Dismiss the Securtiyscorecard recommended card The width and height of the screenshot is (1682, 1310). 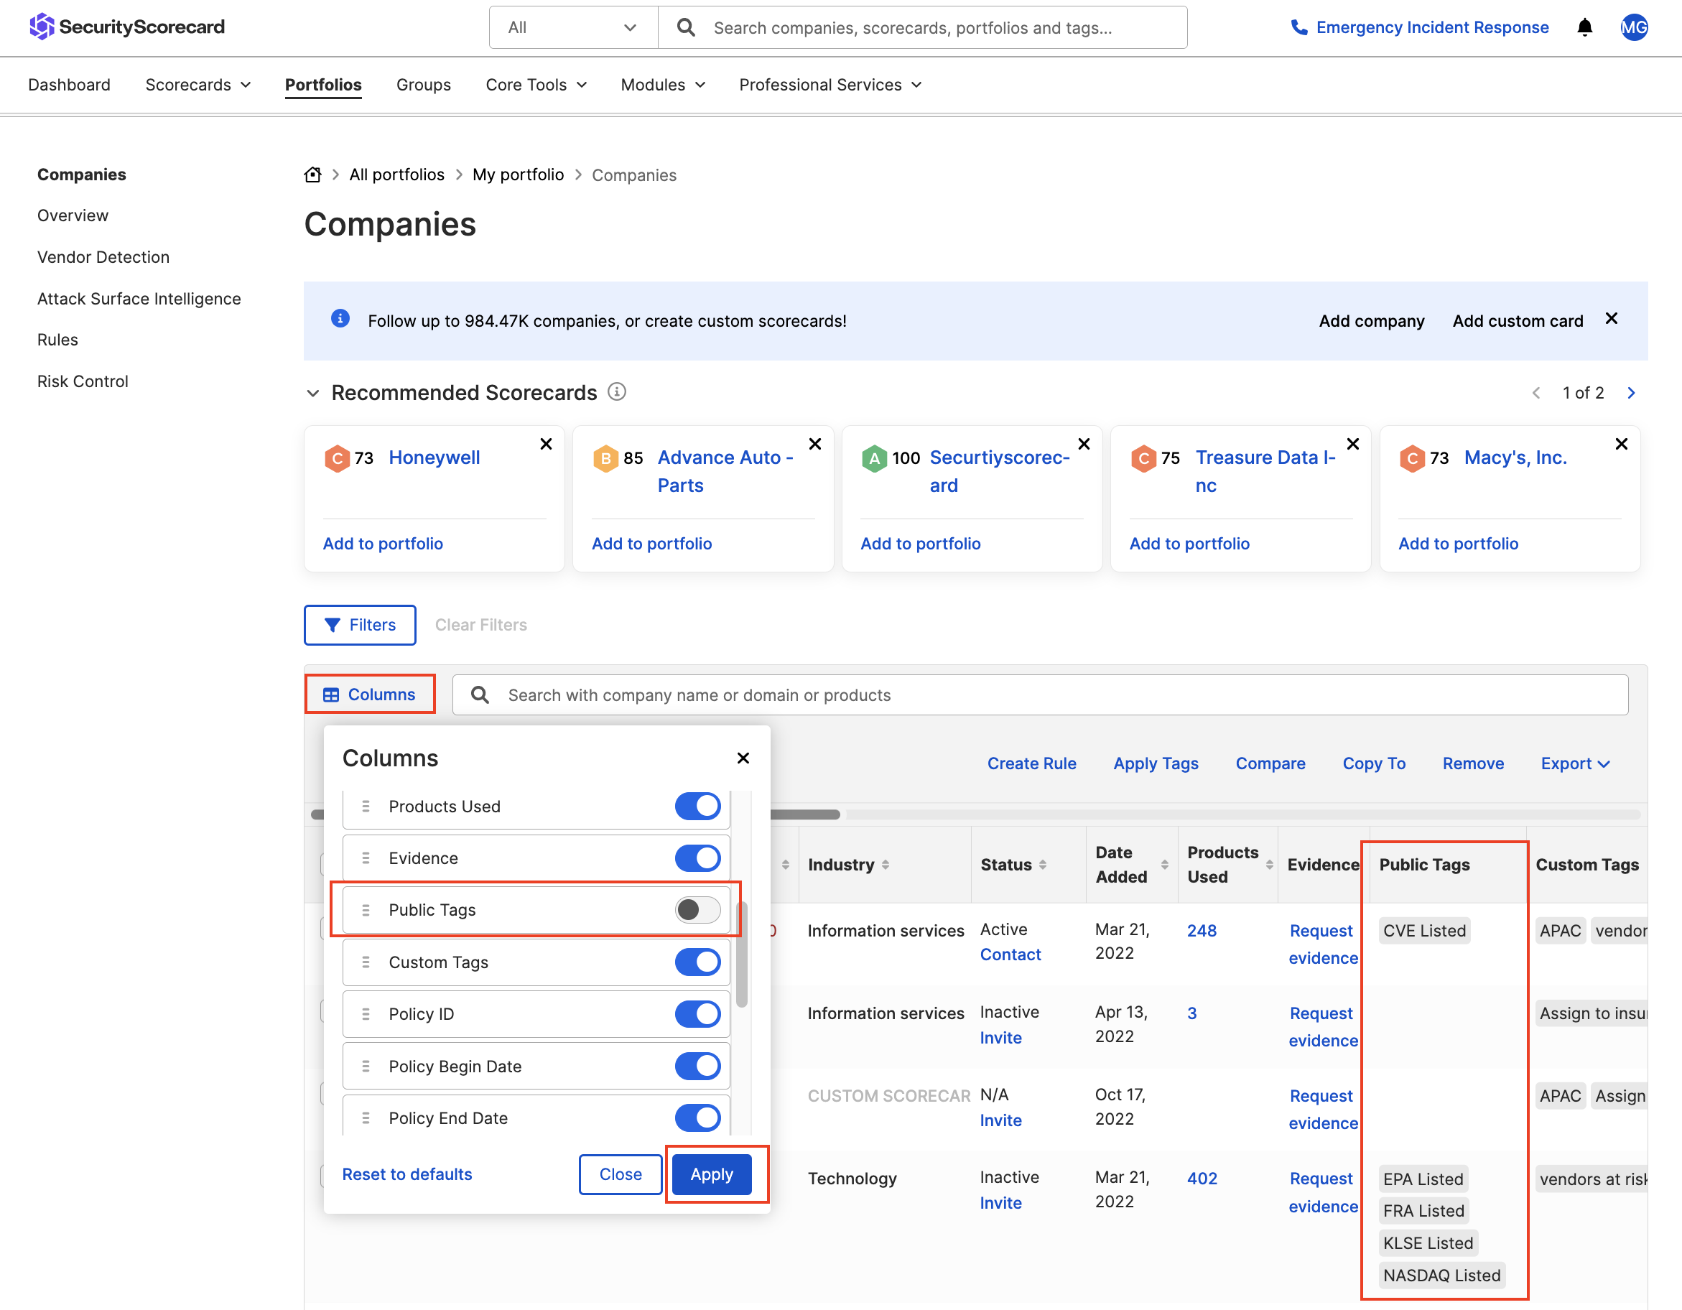click(1084, 444)
